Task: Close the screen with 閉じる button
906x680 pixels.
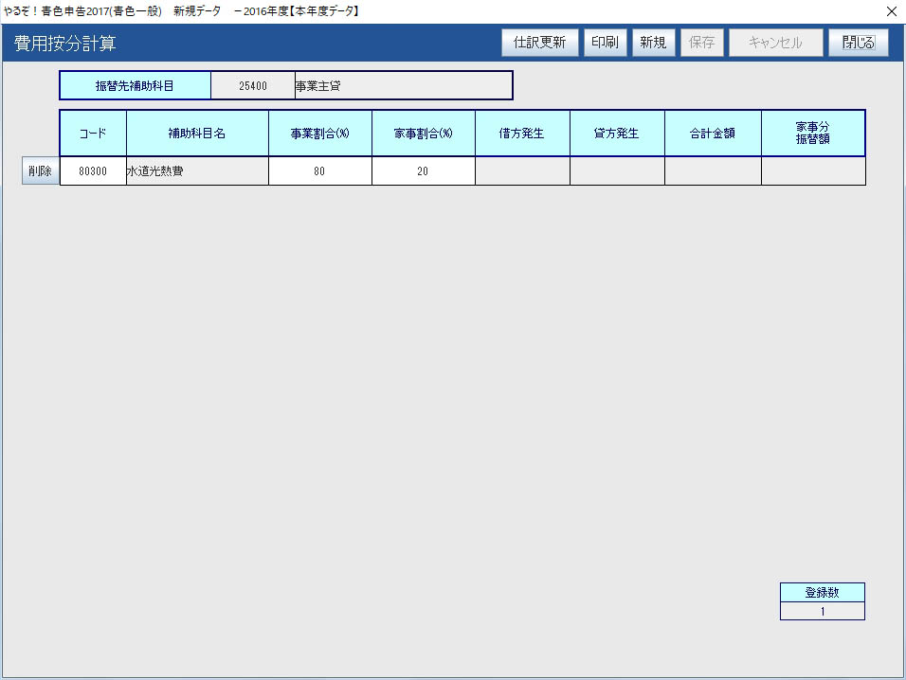Action: [x=858, y=43]
